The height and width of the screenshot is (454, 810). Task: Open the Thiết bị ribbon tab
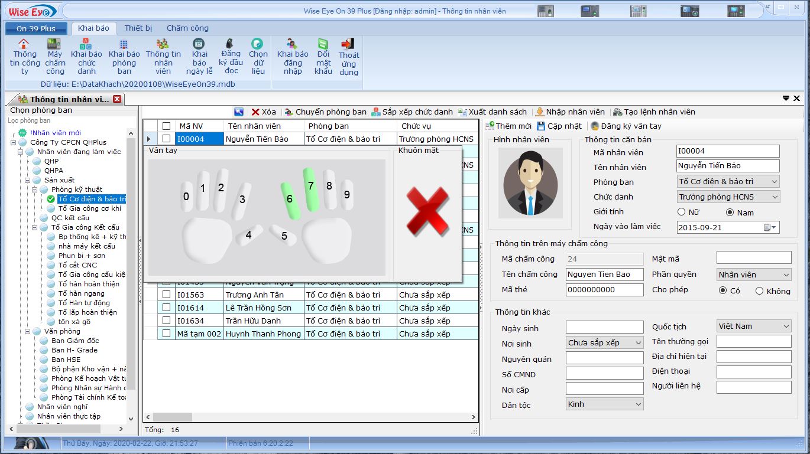(138, 28)
